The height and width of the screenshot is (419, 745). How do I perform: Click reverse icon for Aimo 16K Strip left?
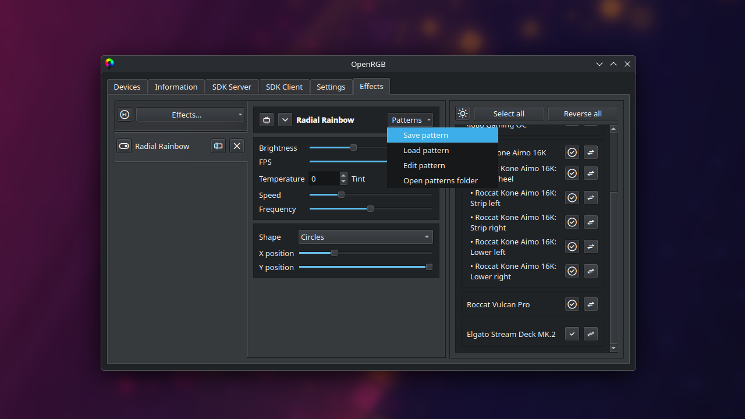(x=591, y=198)
